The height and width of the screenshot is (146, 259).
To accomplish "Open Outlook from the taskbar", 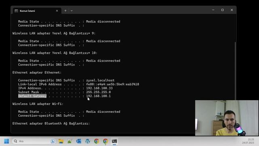I will (79, 141).
